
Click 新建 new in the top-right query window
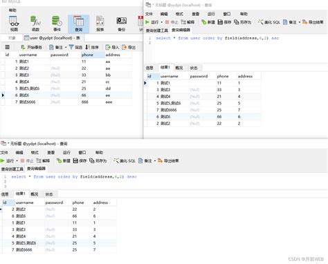pyautogui.click(x=208, y=22)
